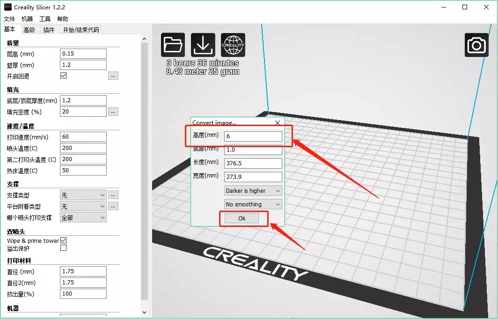This screenshot has width=498, height=319.
Task: Switch to the 基本 tab
Action: (x=10, y=29)
